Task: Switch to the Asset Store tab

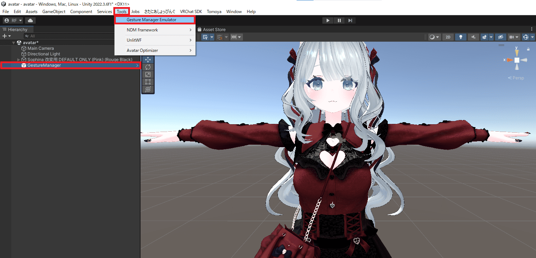Action: click(x=215, y=29)
